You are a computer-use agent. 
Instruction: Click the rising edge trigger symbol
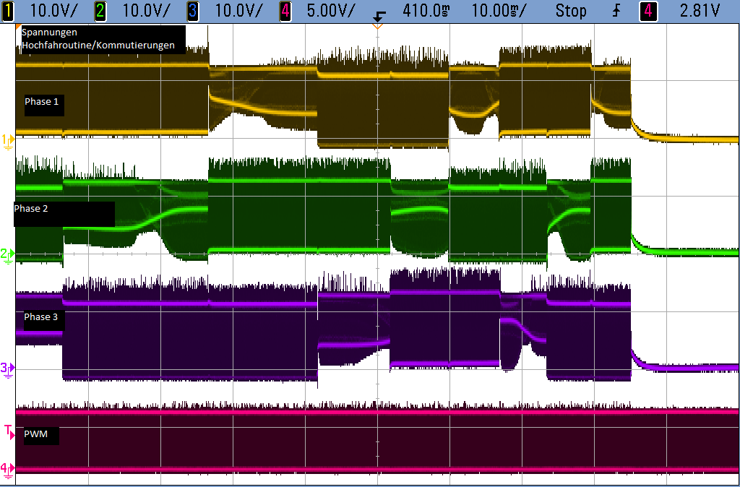coord(617,12)
